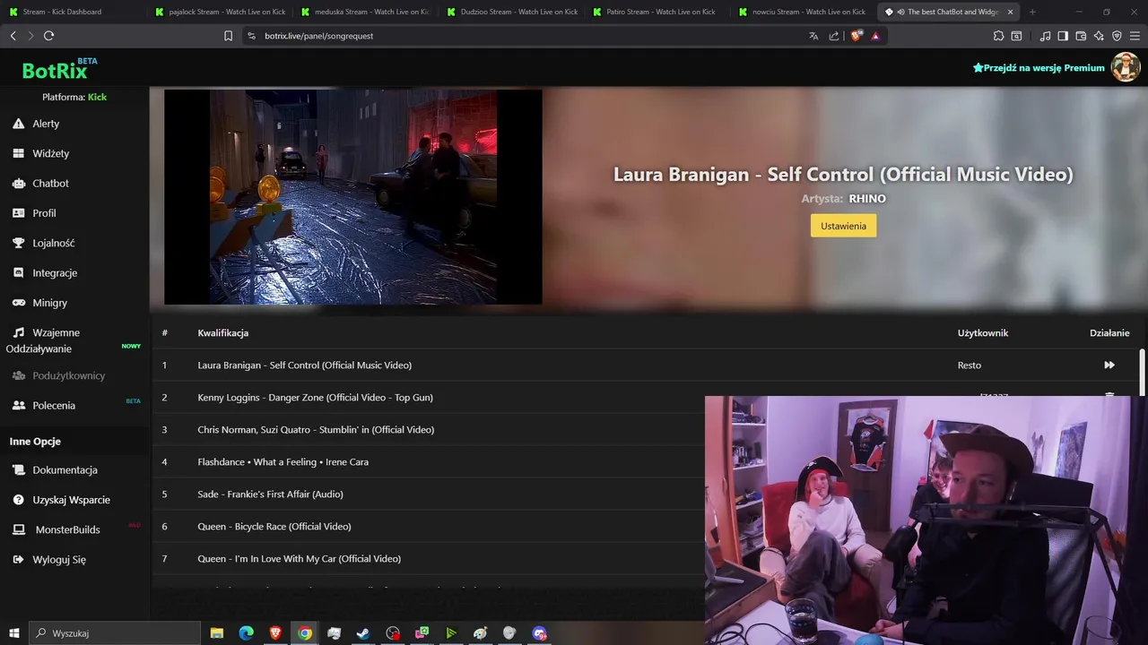1148x645 pixels.
Task: Open Brave Rewards triangle icon
Action: click(x=875, y=36)
